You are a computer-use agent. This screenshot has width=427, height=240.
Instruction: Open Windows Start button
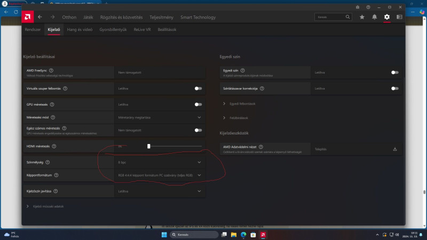point(164,235)
